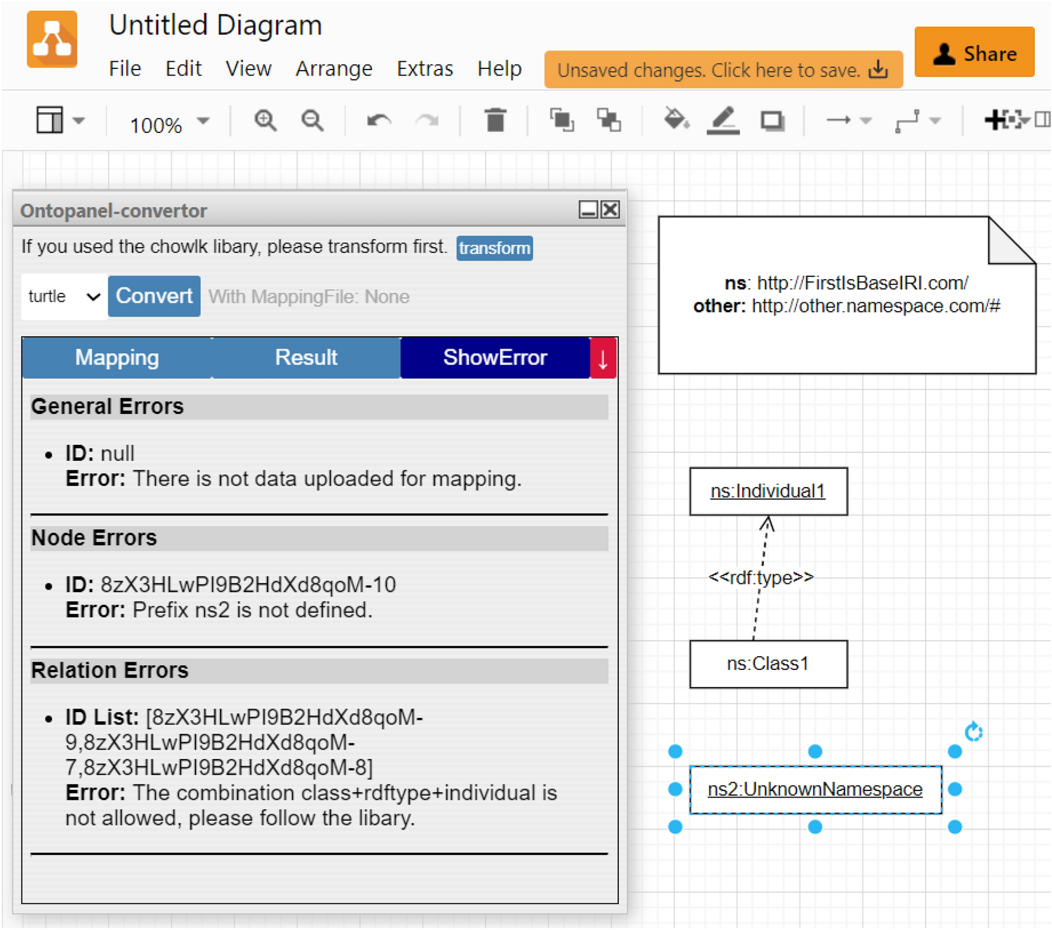Open the Arrange menu

pos(333,69)
